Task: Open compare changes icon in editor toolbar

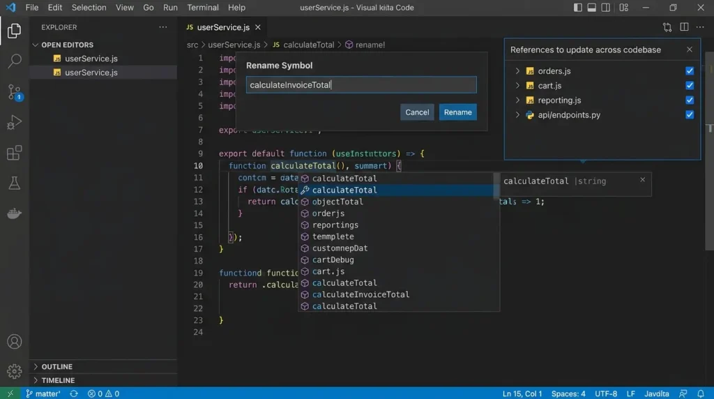Action: pos(667,27)
